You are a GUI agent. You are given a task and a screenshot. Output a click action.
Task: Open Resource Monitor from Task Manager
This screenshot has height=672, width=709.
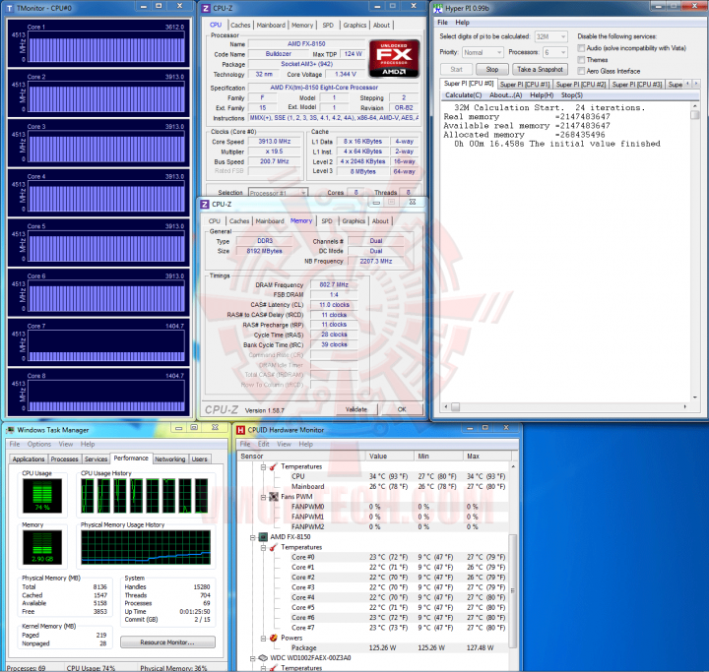(167, 642)
